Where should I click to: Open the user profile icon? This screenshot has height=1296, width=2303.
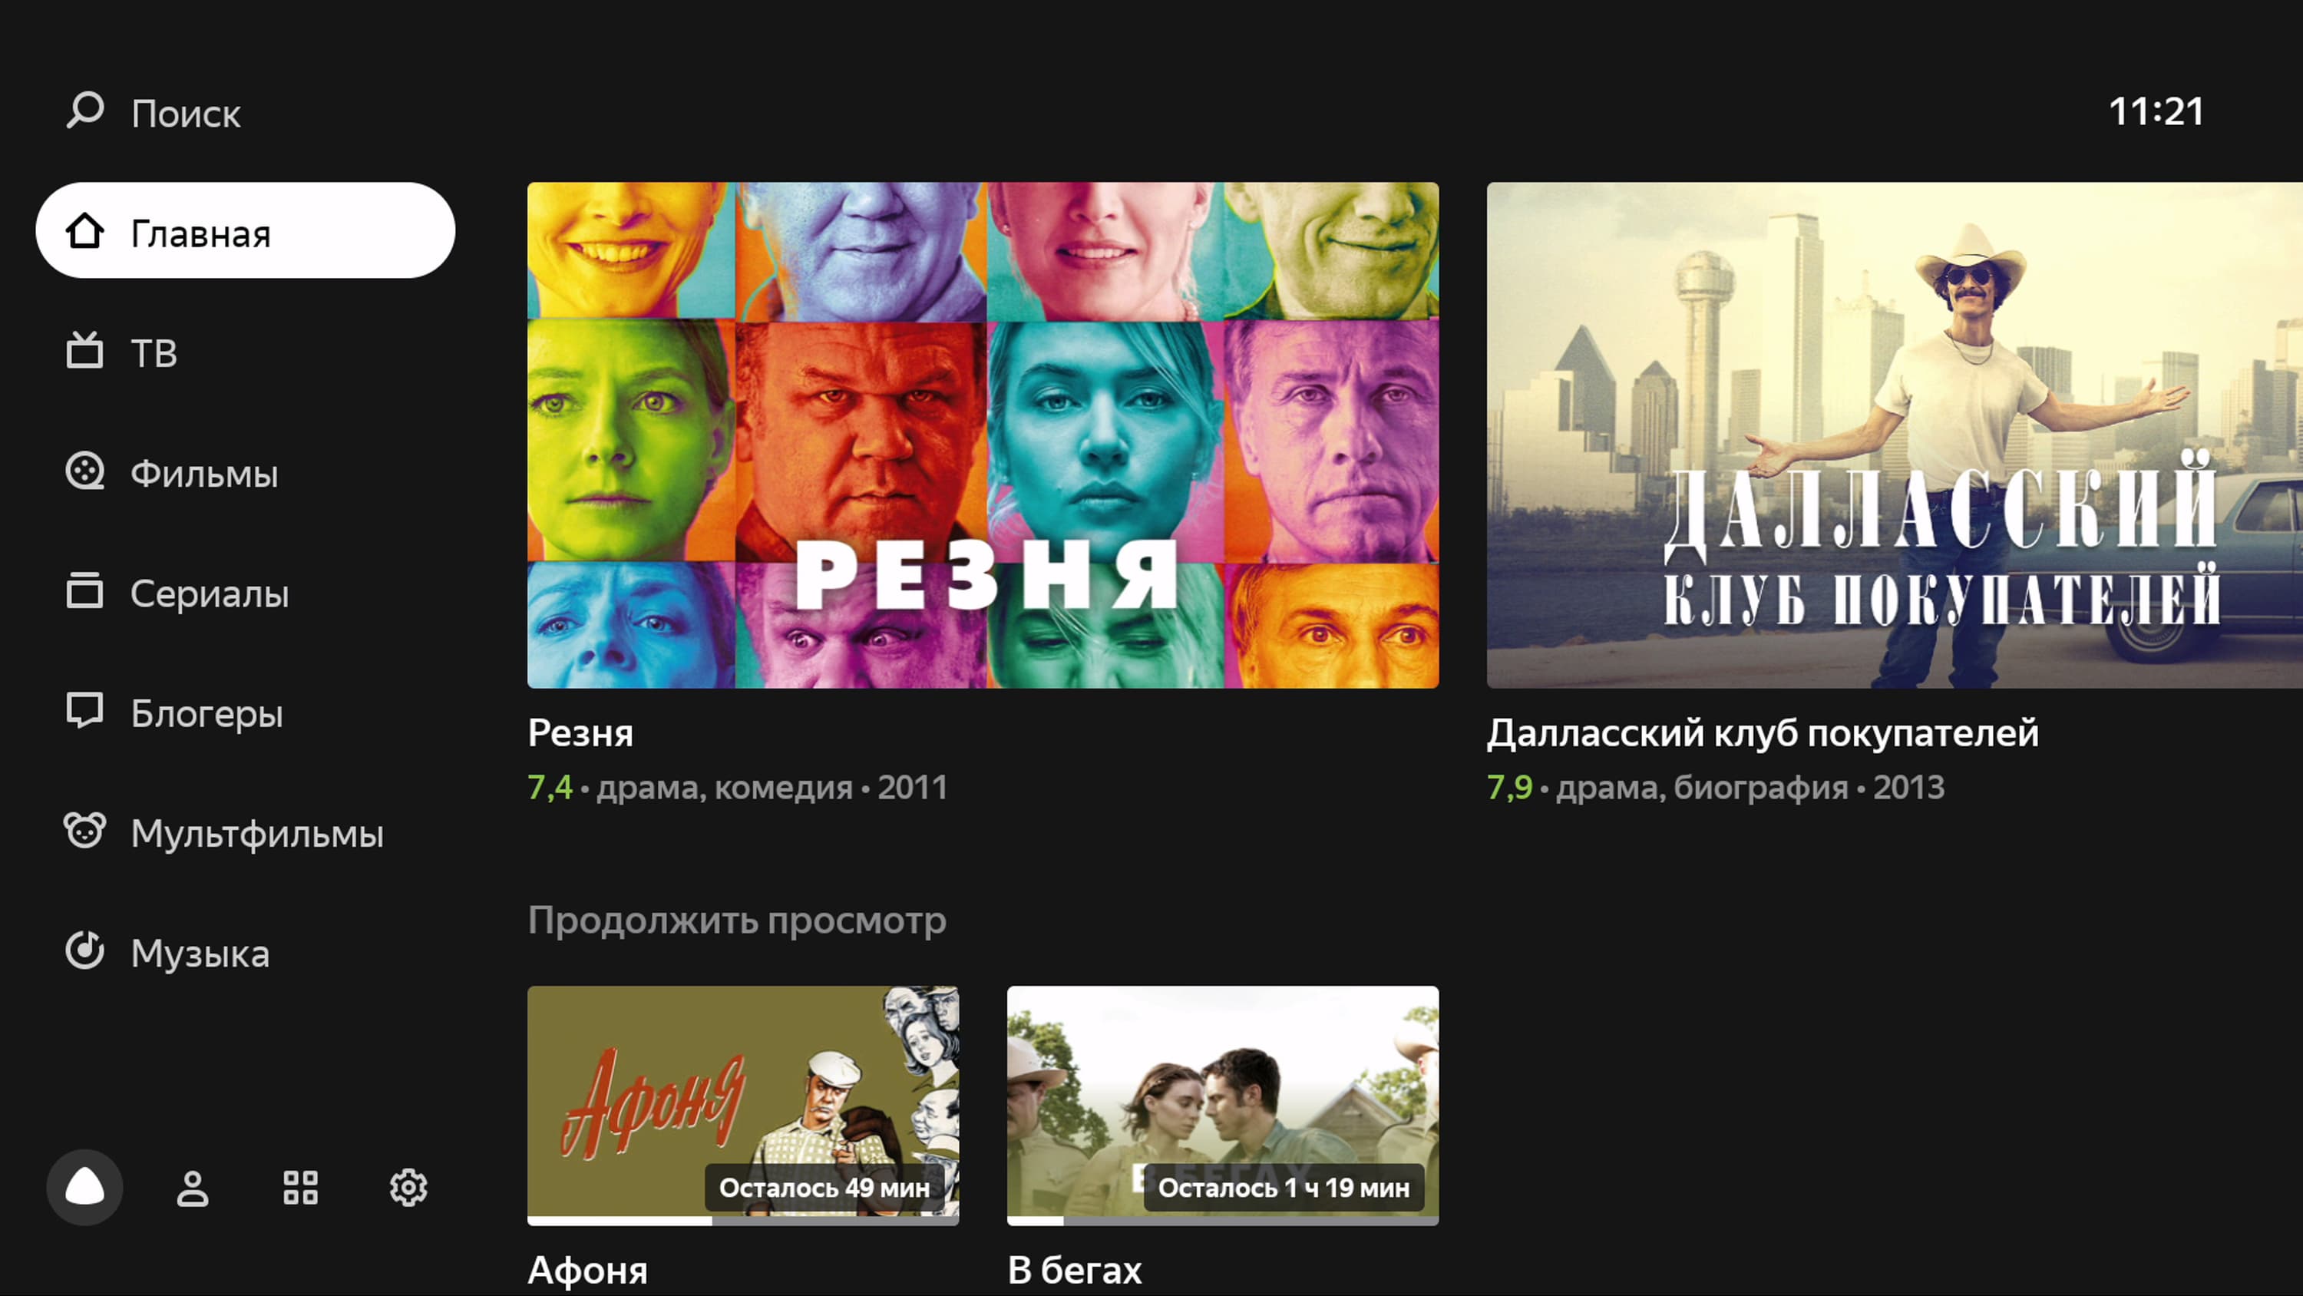tap(192, 1188)
